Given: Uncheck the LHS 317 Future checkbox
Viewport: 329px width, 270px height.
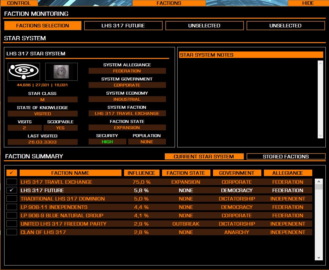Looking at the screenshot, I should [x=12, y=190].
